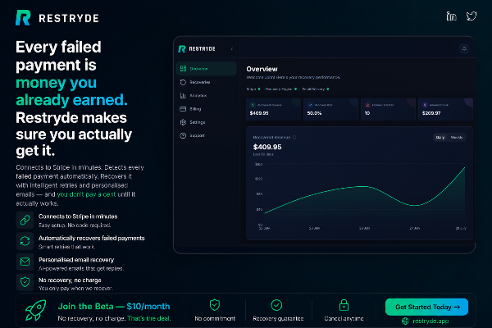Click the Restryde logo at the page top
The image size is (492, 328).
57,18
